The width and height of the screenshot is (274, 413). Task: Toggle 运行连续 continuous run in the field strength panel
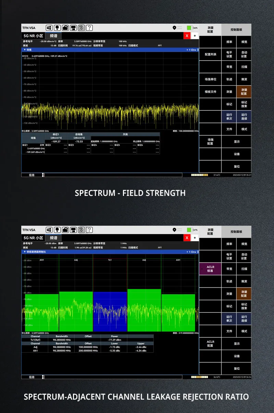coord(244,117)
